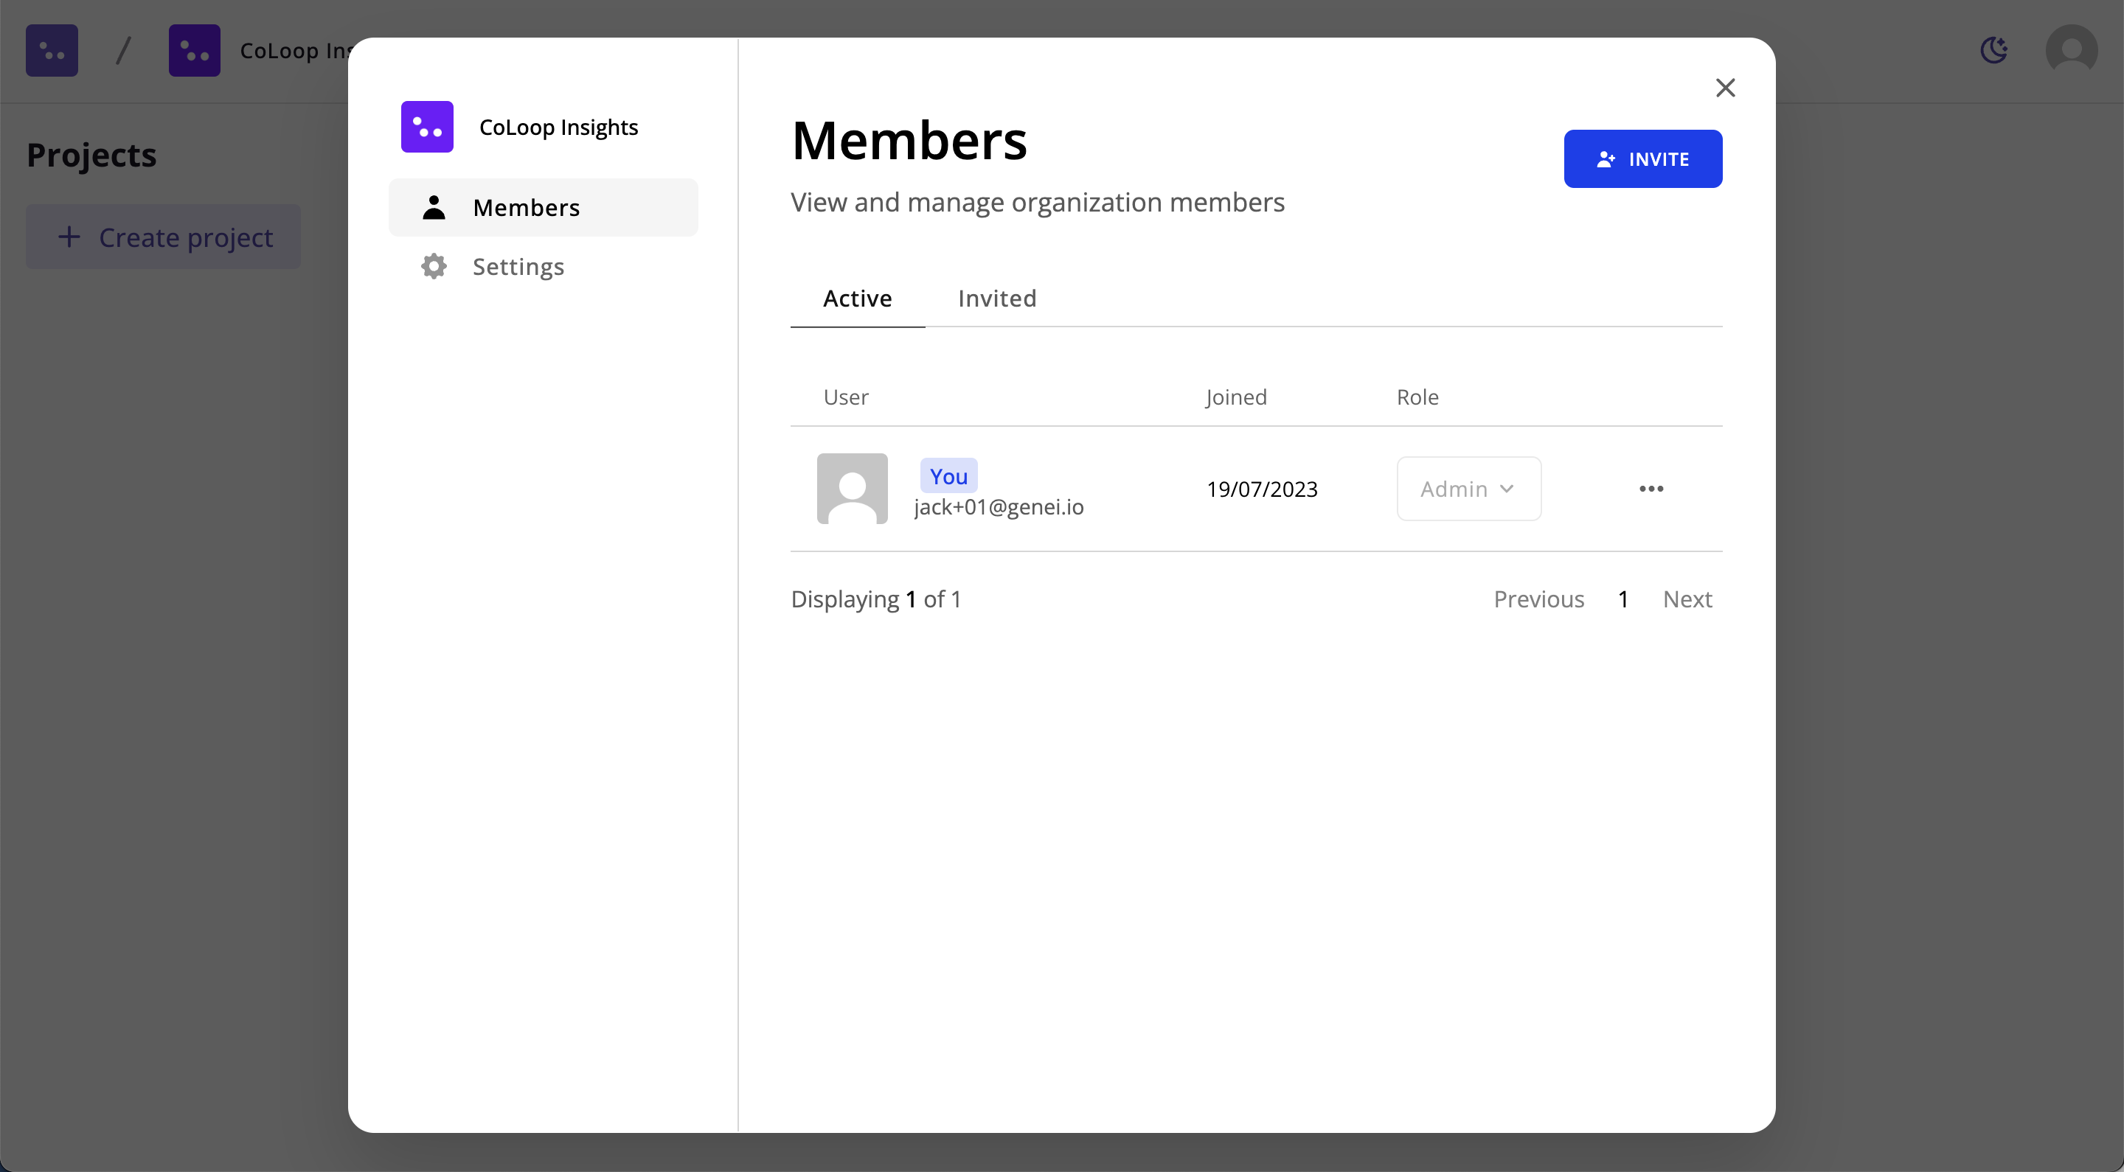Click the user avatar for jack+01@genei.io

[x=852, y=489]
